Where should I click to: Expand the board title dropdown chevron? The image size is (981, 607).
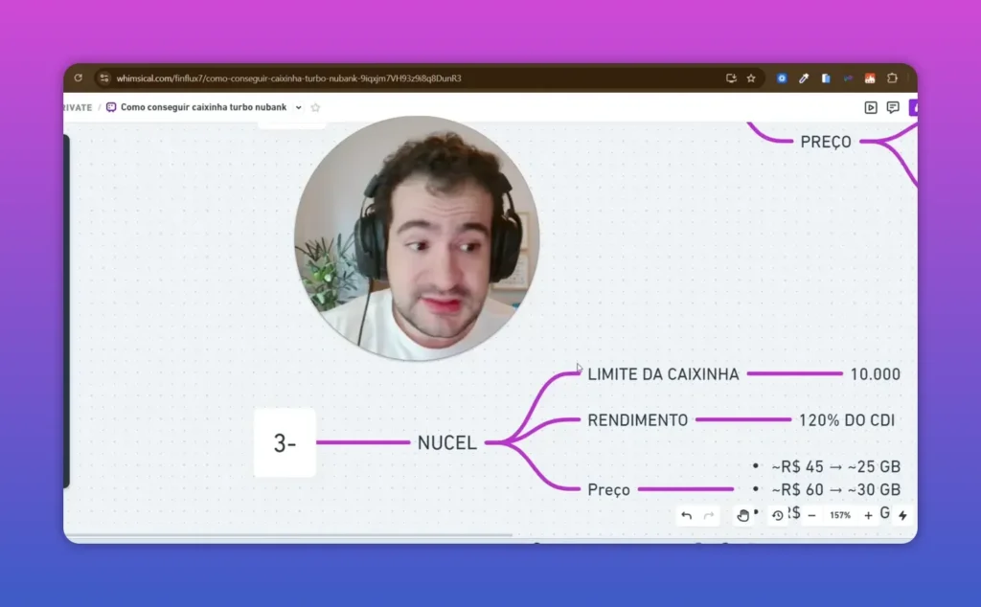pos(297,107)
